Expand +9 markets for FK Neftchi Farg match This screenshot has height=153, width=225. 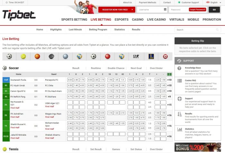coord(169,97)
